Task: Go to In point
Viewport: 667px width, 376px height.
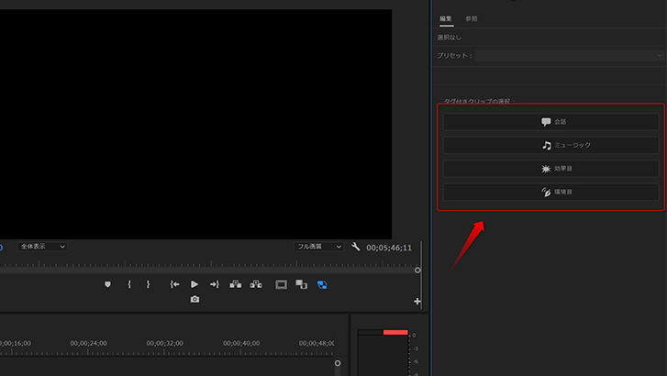Action: click(x=174, y=284)
